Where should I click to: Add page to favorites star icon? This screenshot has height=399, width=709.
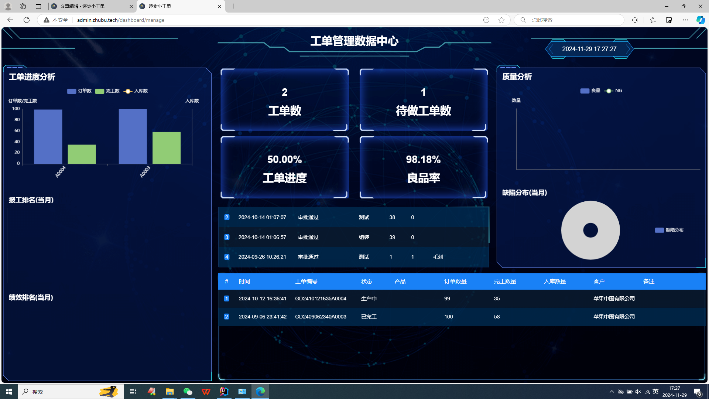(x=501, y=20)
